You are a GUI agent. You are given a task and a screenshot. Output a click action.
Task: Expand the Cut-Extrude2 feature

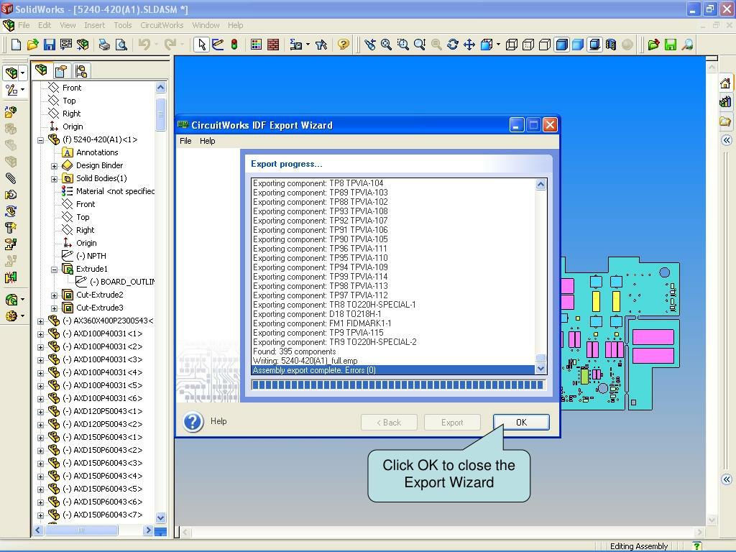point(55,295)
